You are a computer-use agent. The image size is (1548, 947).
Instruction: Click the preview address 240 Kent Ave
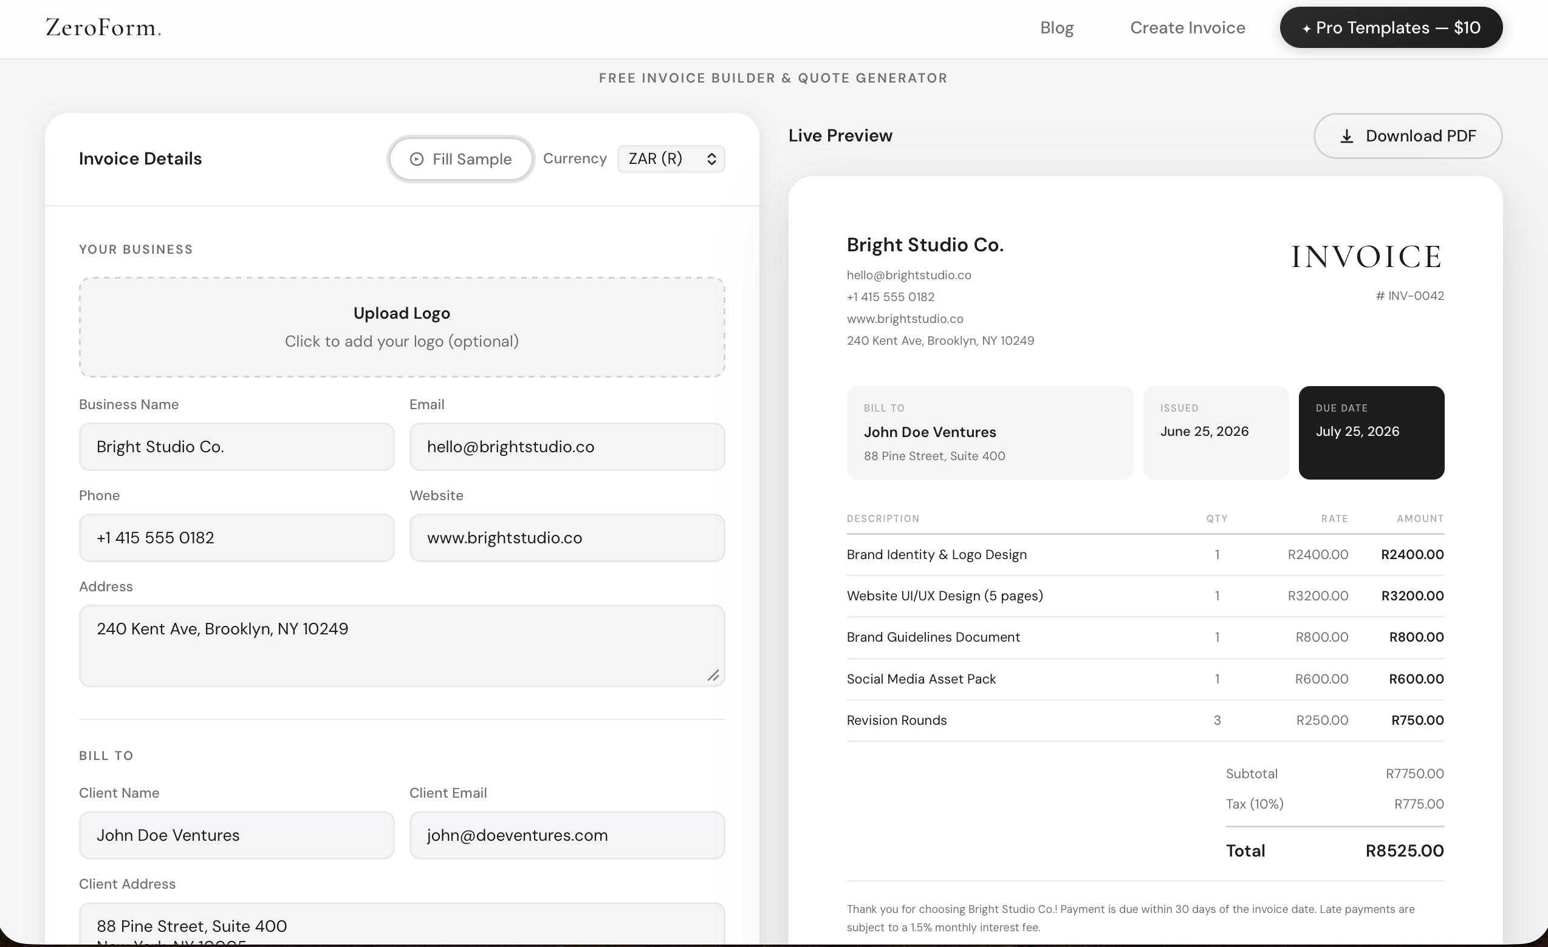click(940, 341)
